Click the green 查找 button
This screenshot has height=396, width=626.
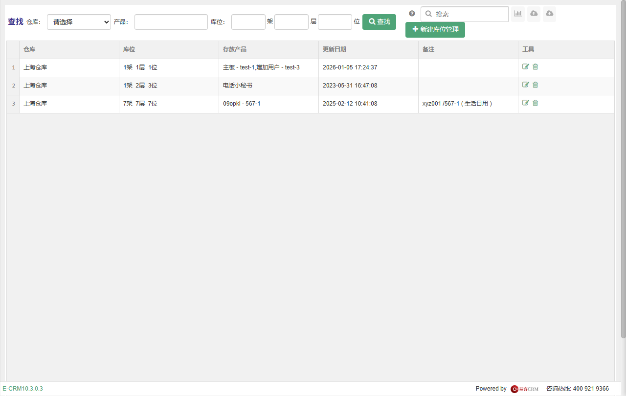click(x=379, y=22)
